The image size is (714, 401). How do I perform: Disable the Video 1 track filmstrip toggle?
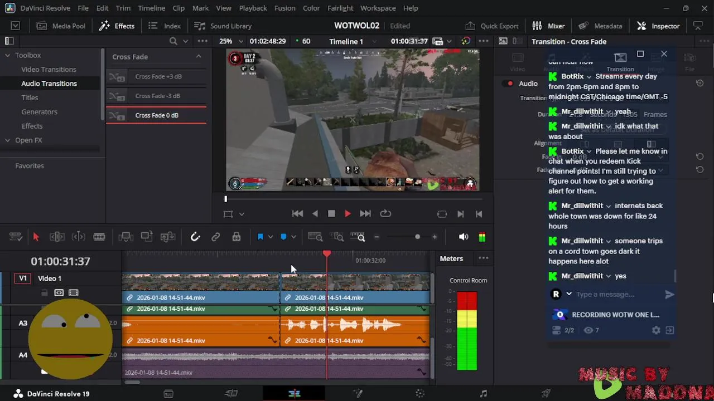click(74, 293)
